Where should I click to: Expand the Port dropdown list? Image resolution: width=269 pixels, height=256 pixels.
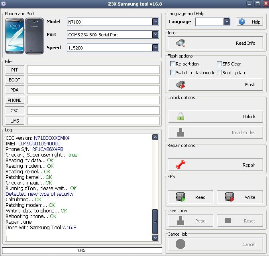[x=155, y=35]
